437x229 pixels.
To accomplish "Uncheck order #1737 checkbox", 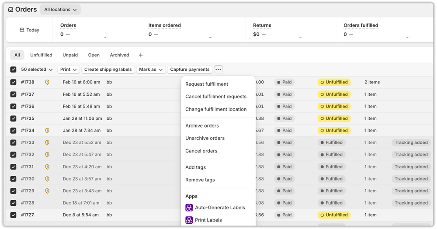I will 13,94.
